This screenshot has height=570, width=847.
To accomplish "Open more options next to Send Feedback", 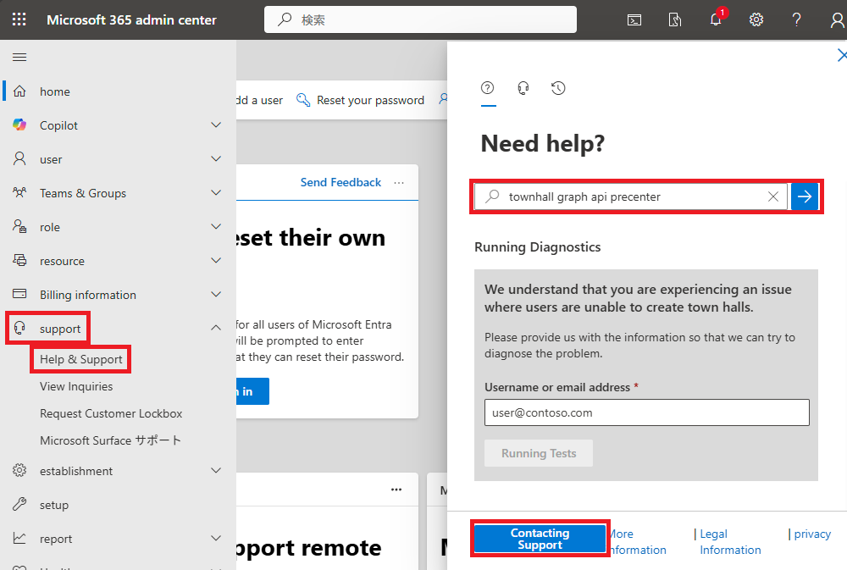I will click(x=399, y=183).
